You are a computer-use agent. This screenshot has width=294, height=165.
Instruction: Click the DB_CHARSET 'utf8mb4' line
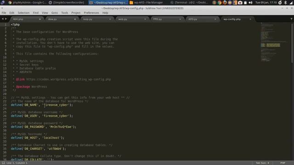pos(39,148)
